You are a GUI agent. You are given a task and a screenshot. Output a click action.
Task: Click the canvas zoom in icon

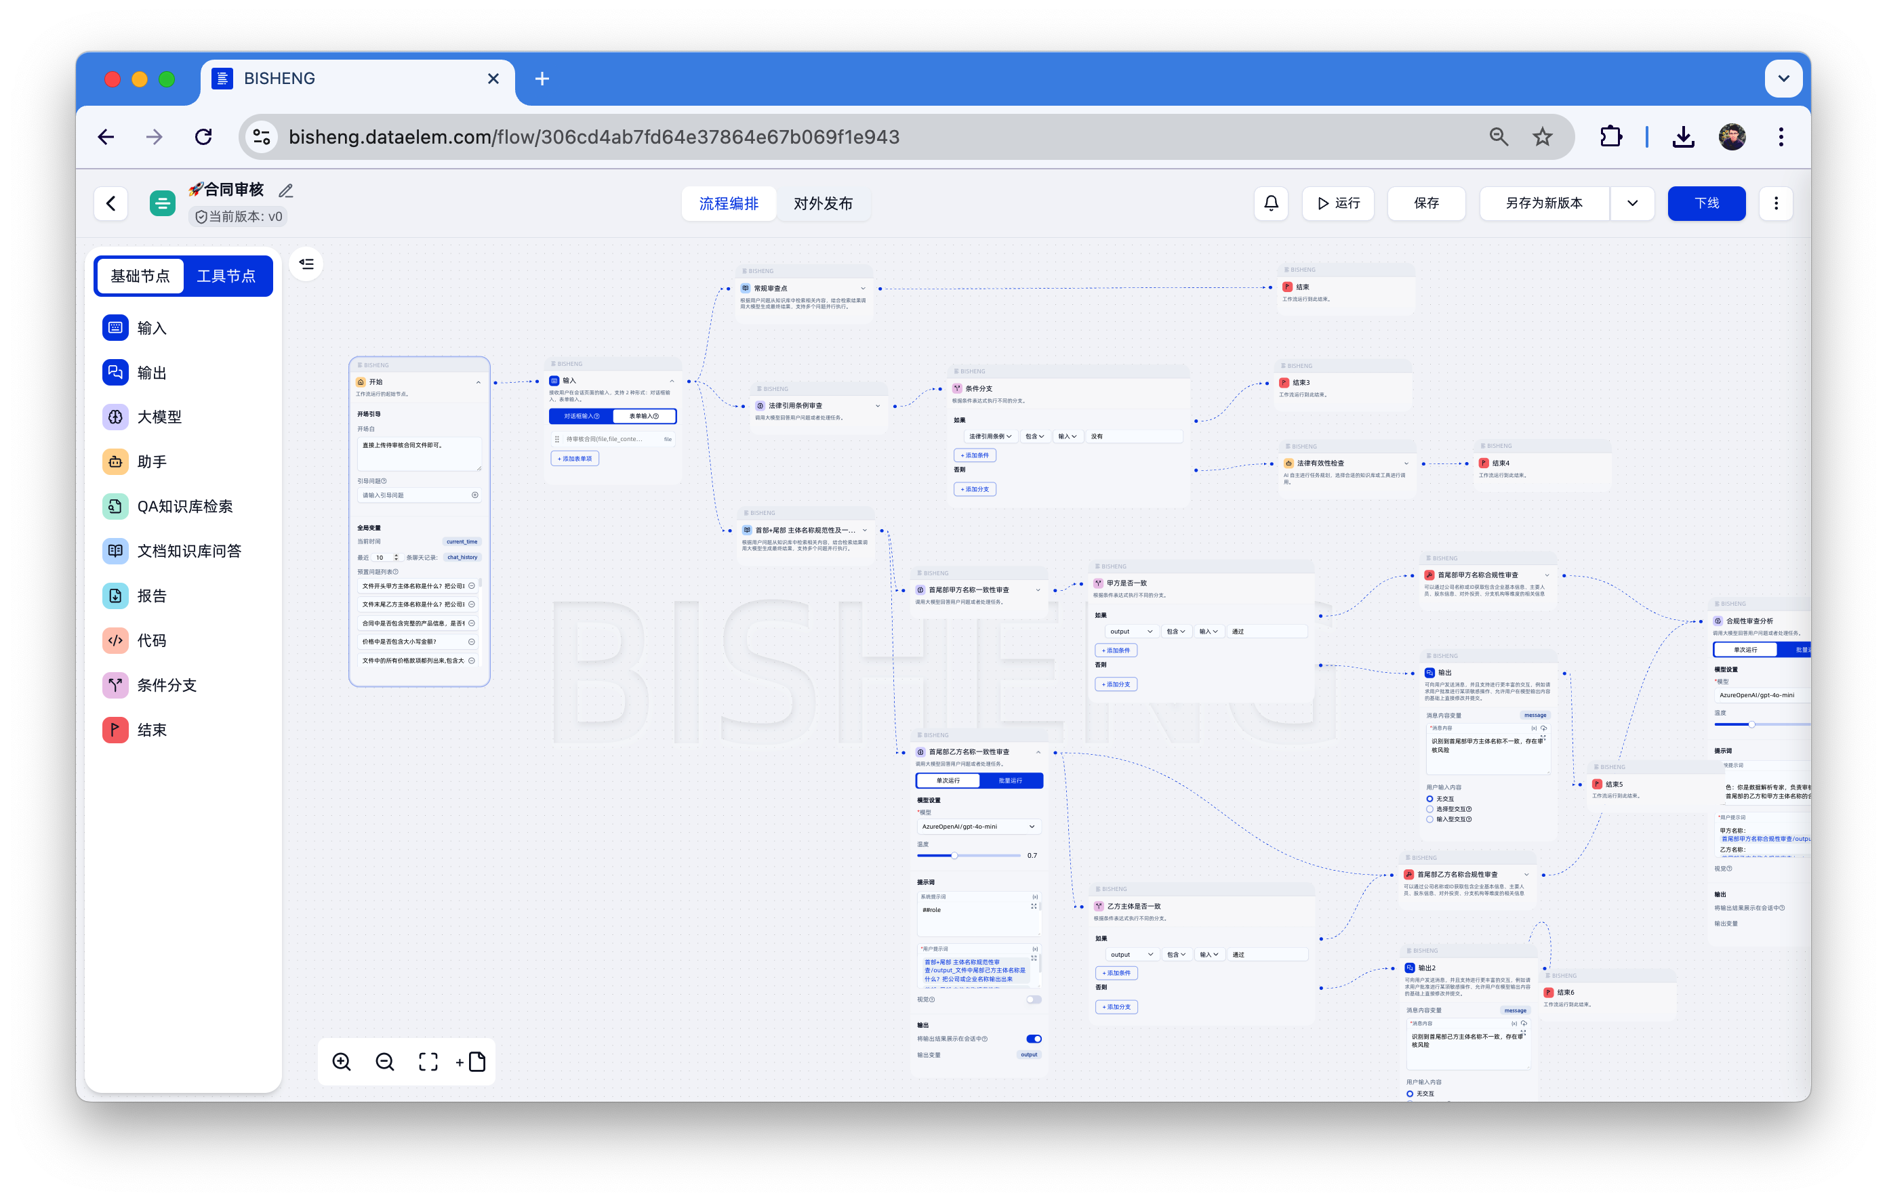pos(342,1062)
